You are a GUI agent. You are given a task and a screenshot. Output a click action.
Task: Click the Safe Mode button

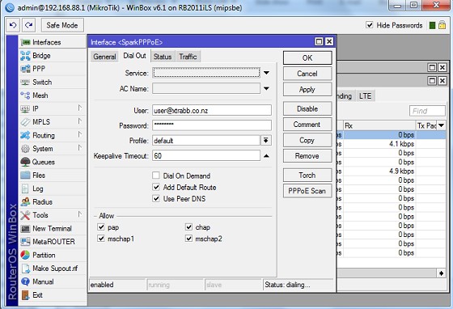tap(62, 25)
